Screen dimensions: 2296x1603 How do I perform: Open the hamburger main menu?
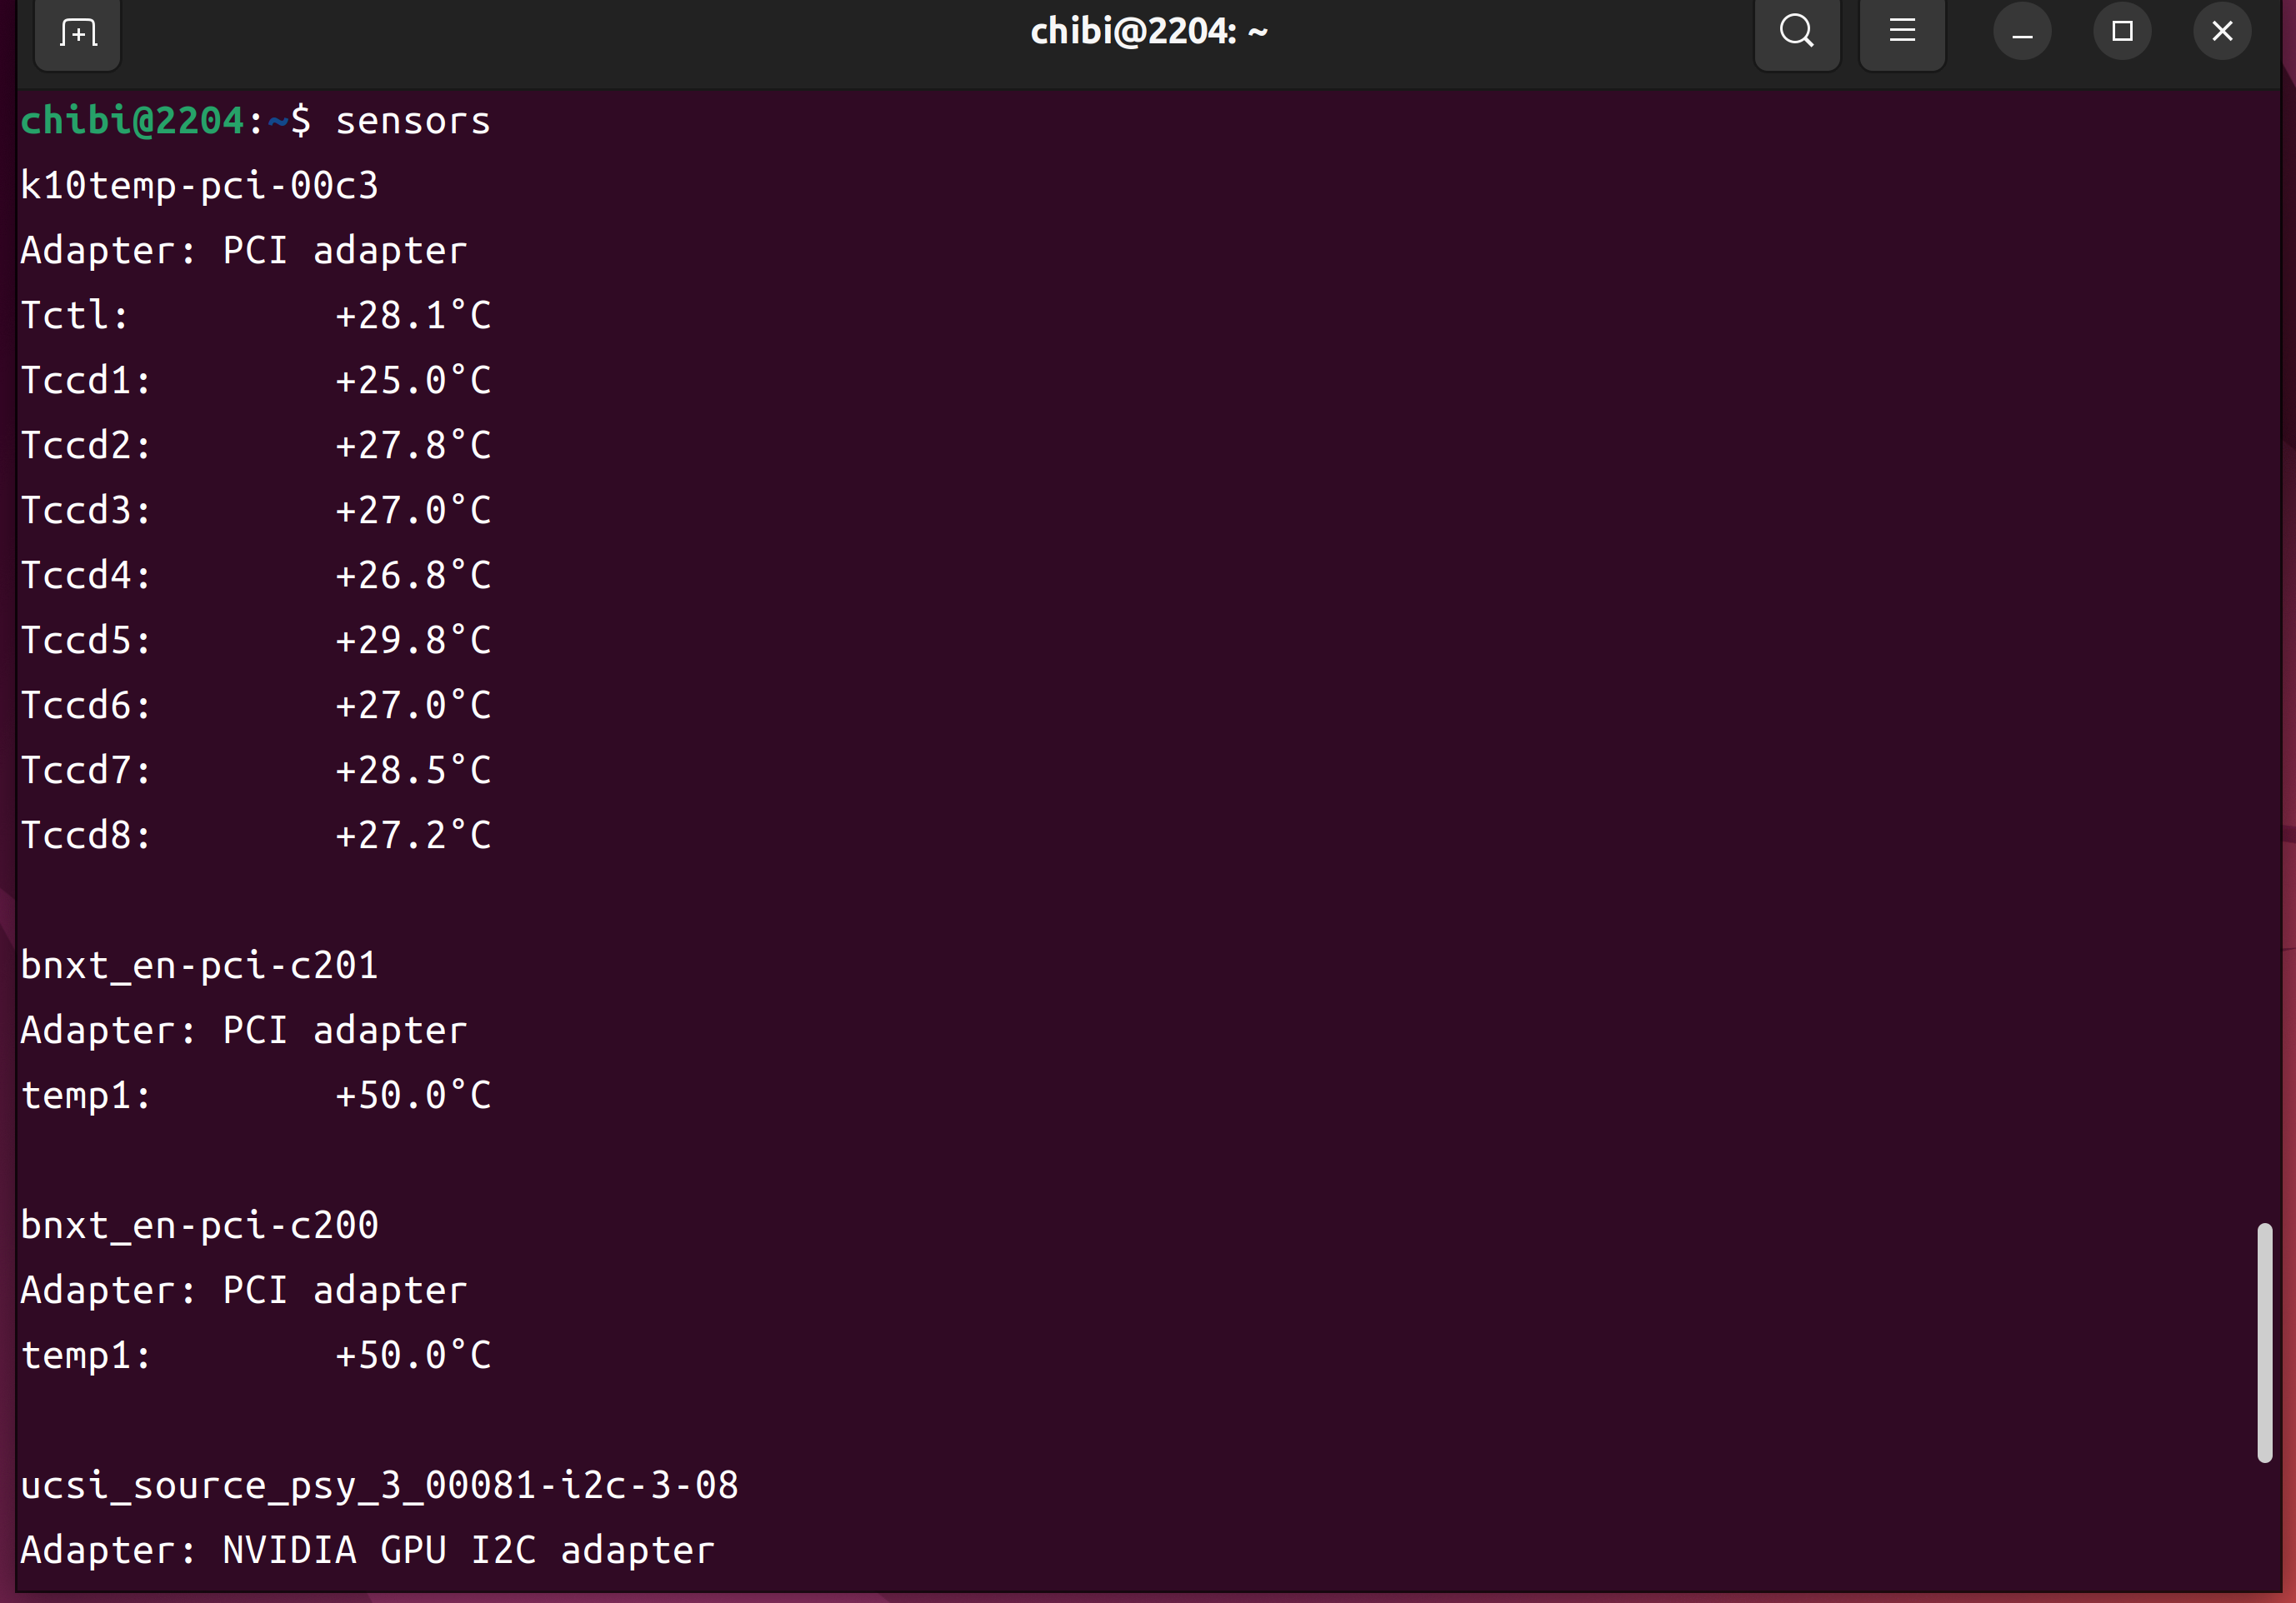[x=1901, y=31]
